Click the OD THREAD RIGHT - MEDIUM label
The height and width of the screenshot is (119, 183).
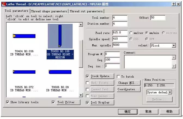click(60, 56)
